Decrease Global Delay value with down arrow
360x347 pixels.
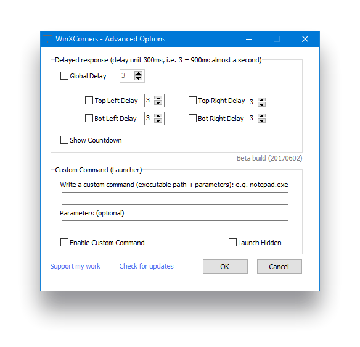pos(138,78)
